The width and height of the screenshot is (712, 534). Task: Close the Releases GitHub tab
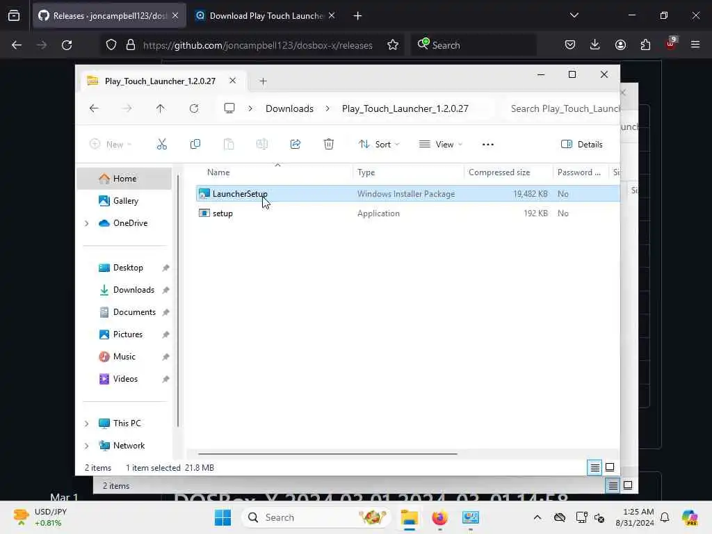[175, 15]
